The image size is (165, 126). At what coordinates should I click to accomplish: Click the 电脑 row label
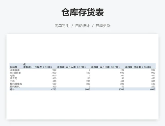point(12,75)
